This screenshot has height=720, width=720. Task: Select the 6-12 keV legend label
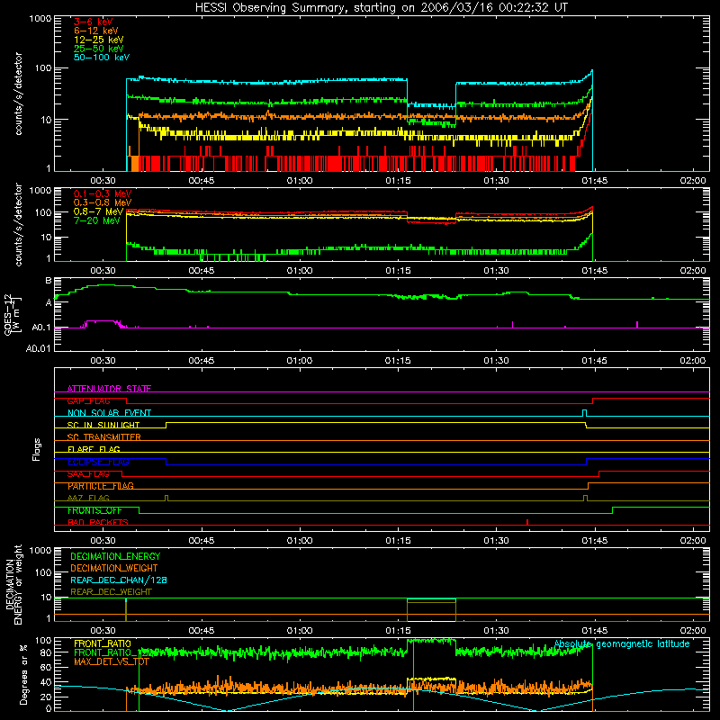[96, 31]
